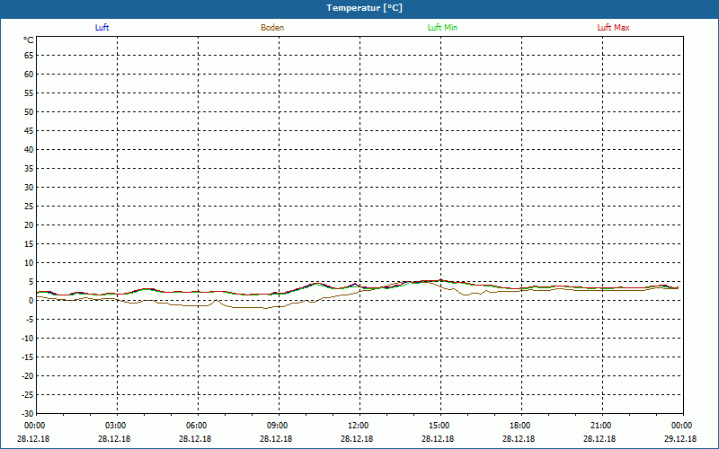Click the 50 y-axis value
This screenshot has width=719, height=449.
29,111
